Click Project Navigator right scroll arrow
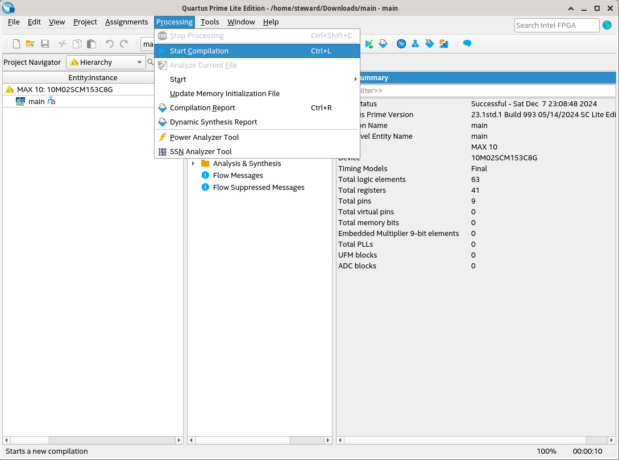 (x=179, y=440)
